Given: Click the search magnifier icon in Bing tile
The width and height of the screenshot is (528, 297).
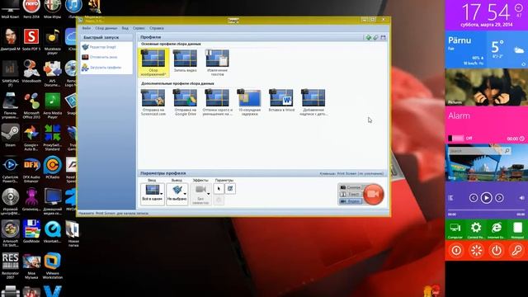Looking at the screenshot, I should pyautogui.click(x=507, y=151).
